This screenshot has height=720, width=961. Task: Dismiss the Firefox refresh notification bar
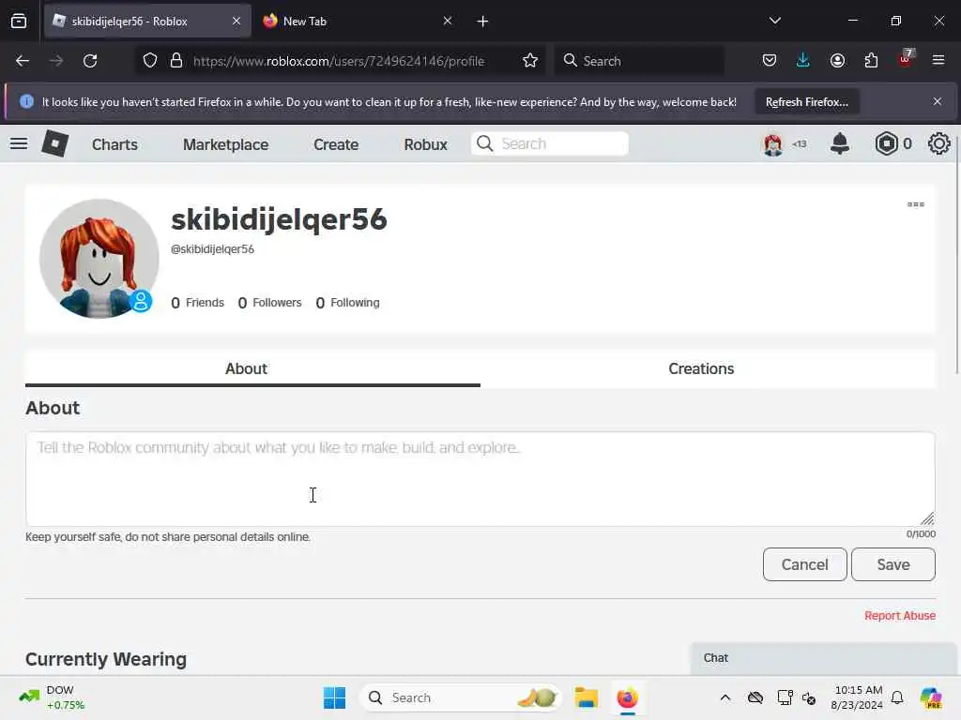(938, 101)
